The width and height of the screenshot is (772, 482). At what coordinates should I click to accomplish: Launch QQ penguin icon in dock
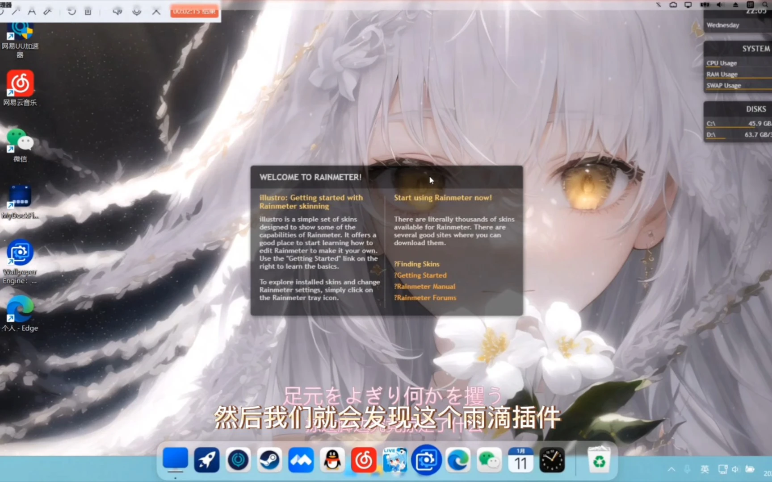coord(332,460)
